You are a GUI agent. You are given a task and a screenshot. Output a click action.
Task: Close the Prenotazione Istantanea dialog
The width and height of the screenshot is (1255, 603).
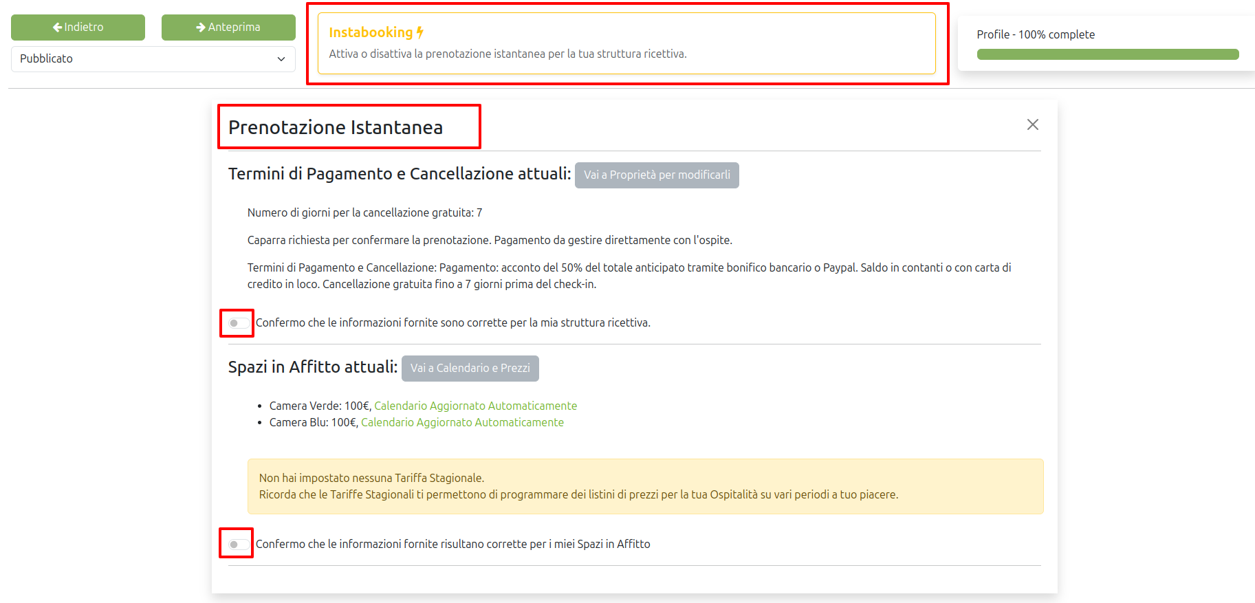tap(1032, 124)
